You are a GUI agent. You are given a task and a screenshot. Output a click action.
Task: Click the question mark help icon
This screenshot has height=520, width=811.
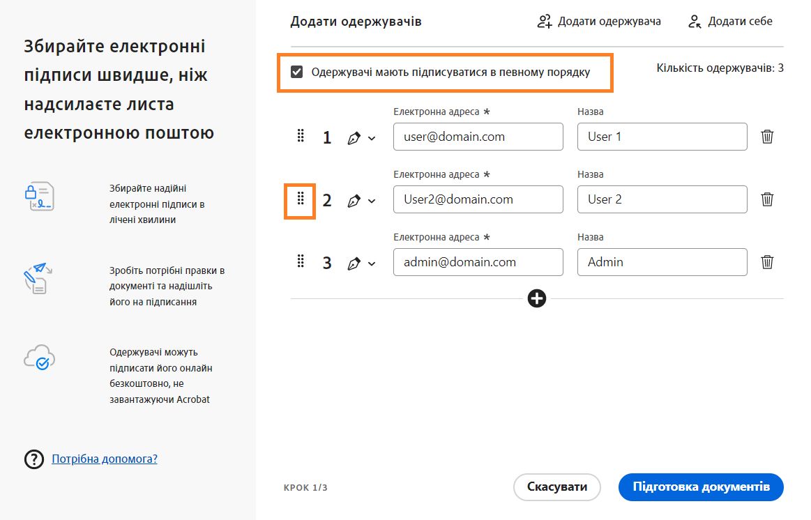coord(33,459)
